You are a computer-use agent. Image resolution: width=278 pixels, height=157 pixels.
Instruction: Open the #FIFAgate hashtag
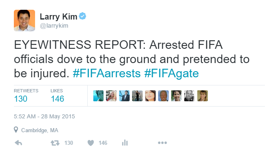(172, 73)
